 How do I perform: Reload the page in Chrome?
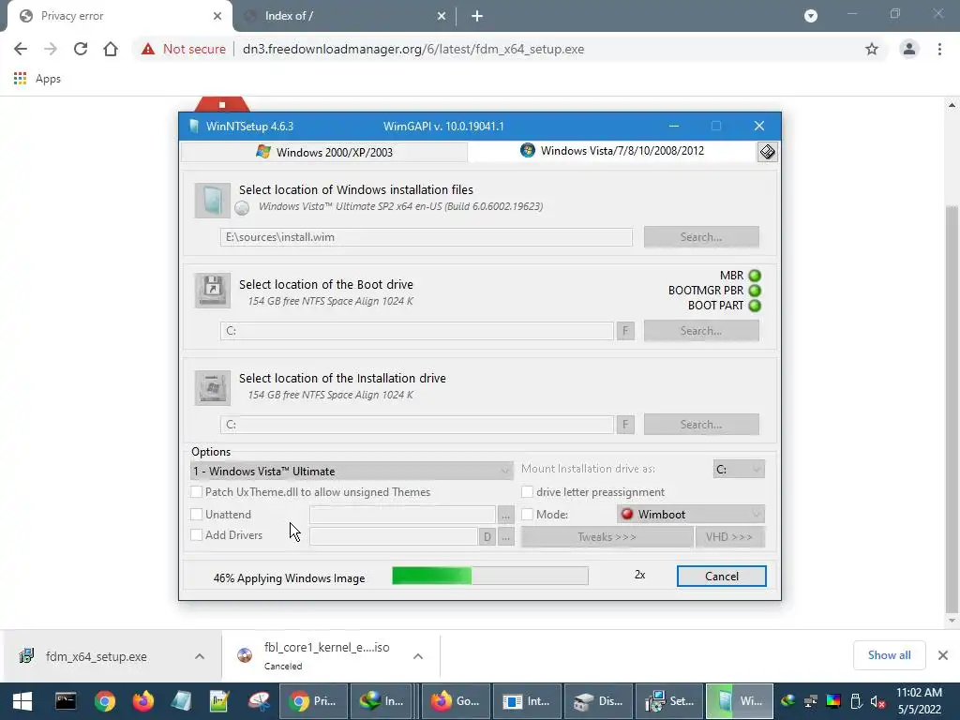(81, 49)
